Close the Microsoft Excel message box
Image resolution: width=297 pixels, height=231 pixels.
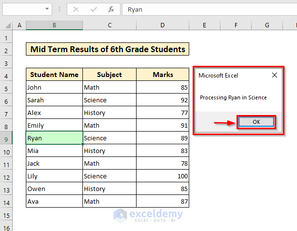coord(274,76)
